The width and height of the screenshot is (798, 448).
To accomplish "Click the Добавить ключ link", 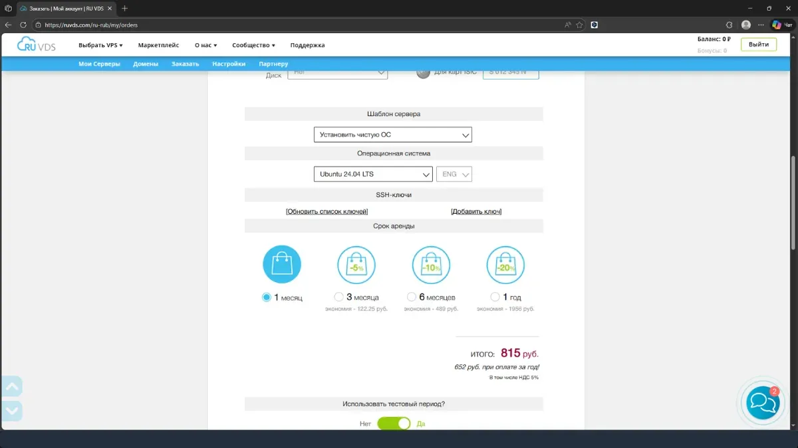I will (x=476, y=212).
